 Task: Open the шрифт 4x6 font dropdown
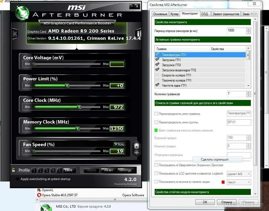point(239,174)
